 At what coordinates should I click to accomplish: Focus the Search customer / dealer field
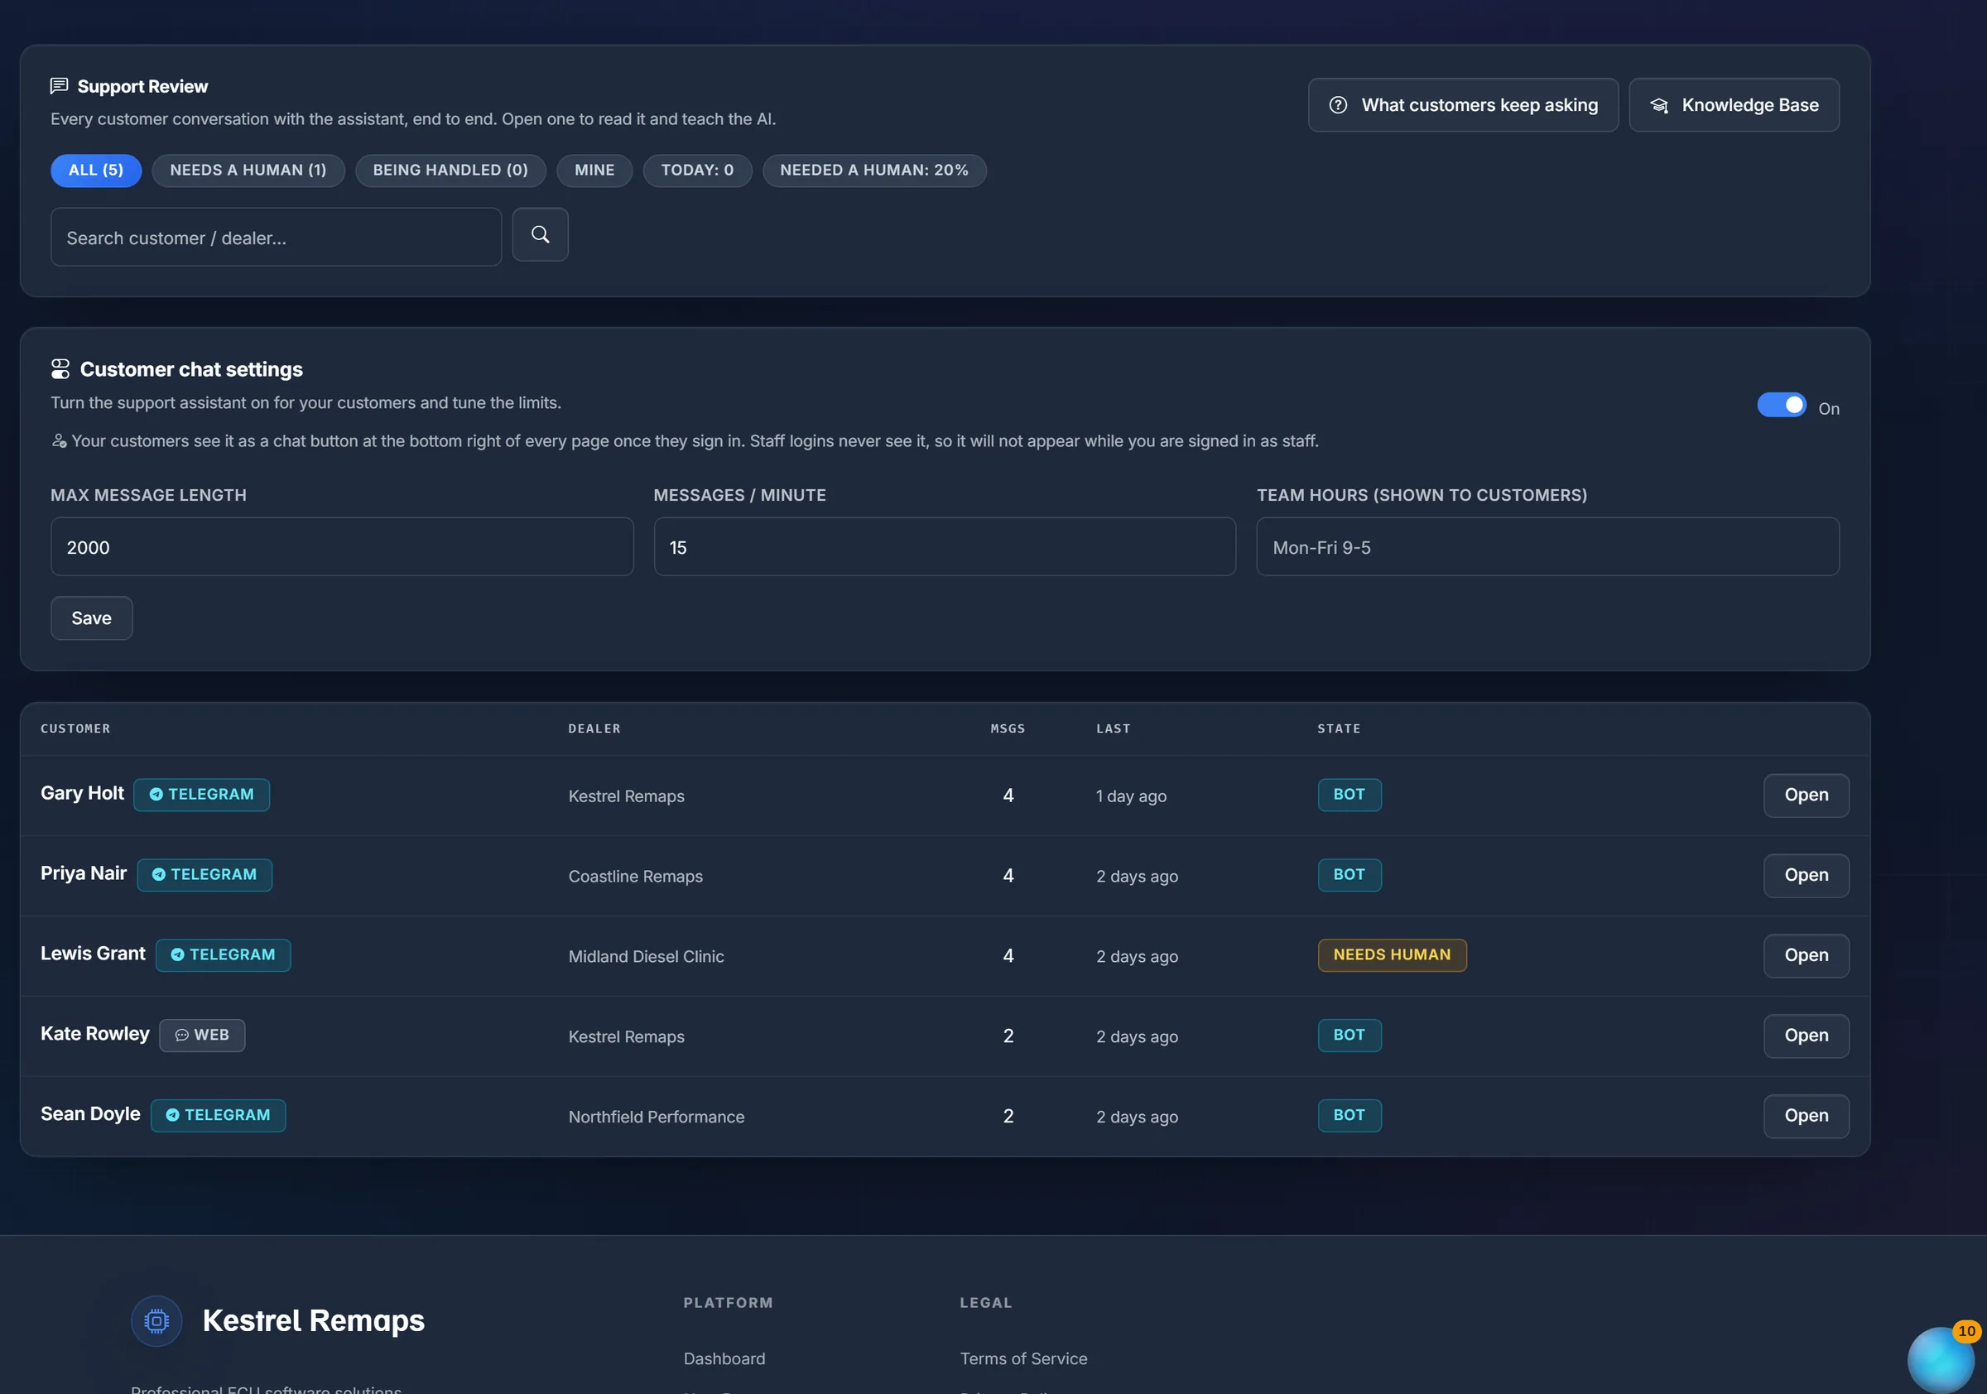(x=276, y=237)
